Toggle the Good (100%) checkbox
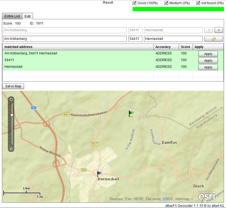The width and height of the screenshot is (226, 208). coord(135,3)
